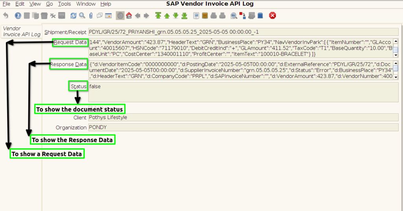Click the Organization field label
403x211 pixels.
pyautogui.click(x=71, y=128)
